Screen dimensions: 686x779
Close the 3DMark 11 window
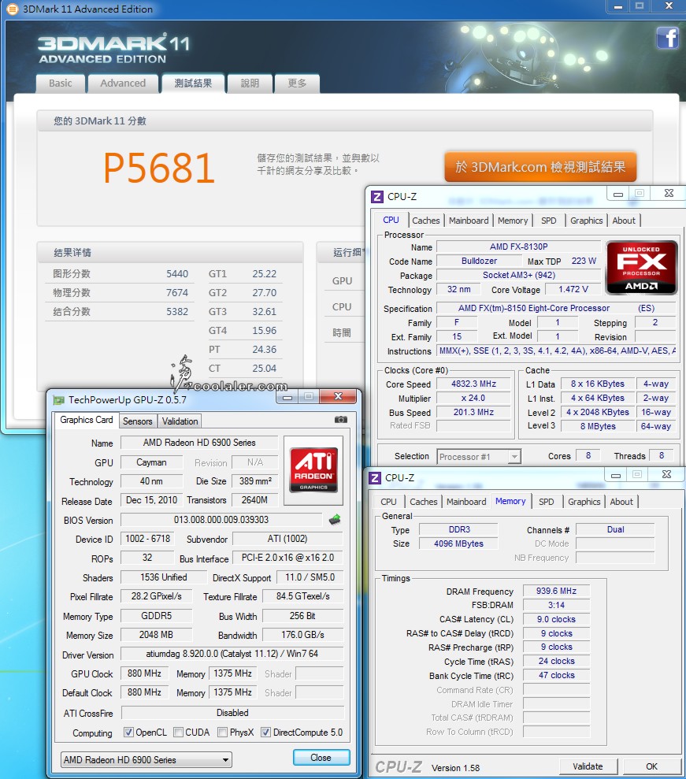pos(669,6)
